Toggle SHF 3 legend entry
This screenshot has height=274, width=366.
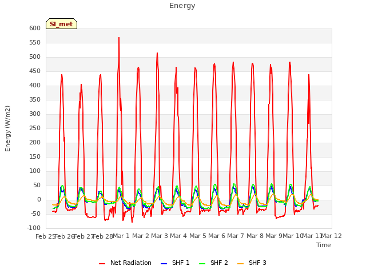coord(252,263)
